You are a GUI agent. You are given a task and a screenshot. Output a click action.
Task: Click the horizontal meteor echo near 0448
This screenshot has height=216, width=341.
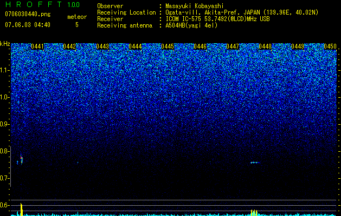click(x=255, y=163)
